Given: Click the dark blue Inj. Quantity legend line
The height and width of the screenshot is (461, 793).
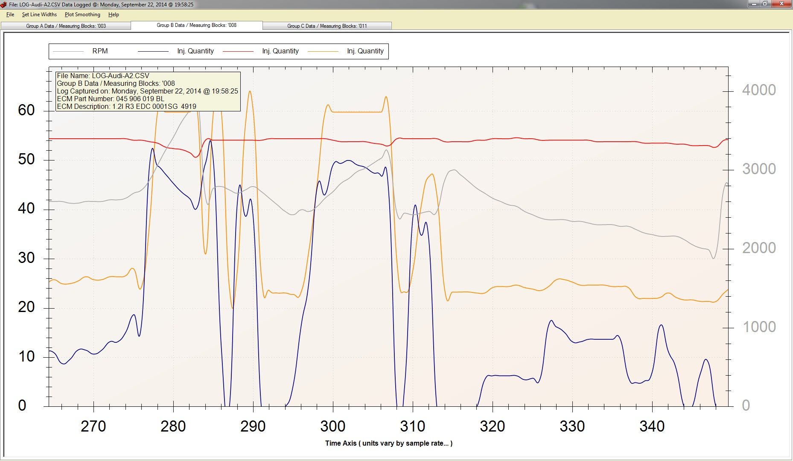Looking at the screenshot, I should coord(153,51).
